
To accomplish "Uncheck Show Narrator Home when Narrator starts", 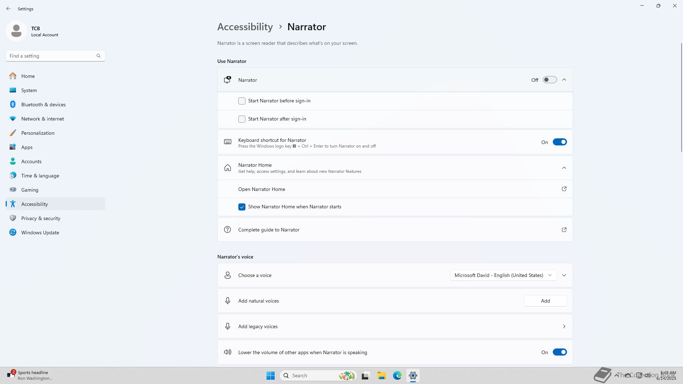I will tap(242, 207).
